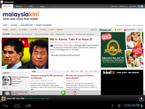Image resolution: width=145 pixels, height=109 pixels.
Task: Open the VIDEOS menu item
Action: coord(43,30)
